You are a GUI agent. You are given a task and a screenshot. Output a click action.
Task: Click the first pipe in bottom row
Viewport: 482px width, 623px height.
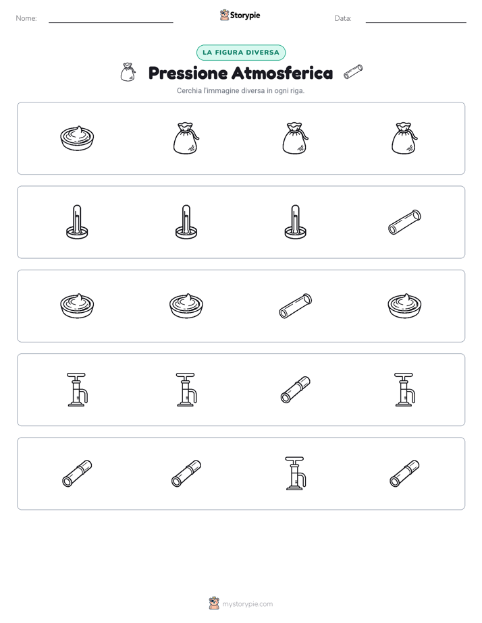(x=77, y=473)
